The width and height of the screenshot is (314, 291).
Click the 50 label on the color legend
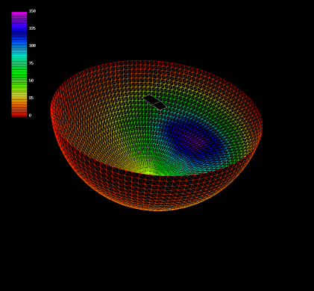click(x=31, y=81)
